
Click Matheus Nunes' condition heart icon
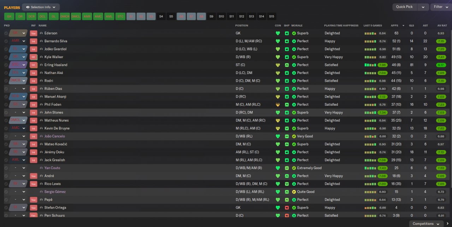tap(278, 121)
